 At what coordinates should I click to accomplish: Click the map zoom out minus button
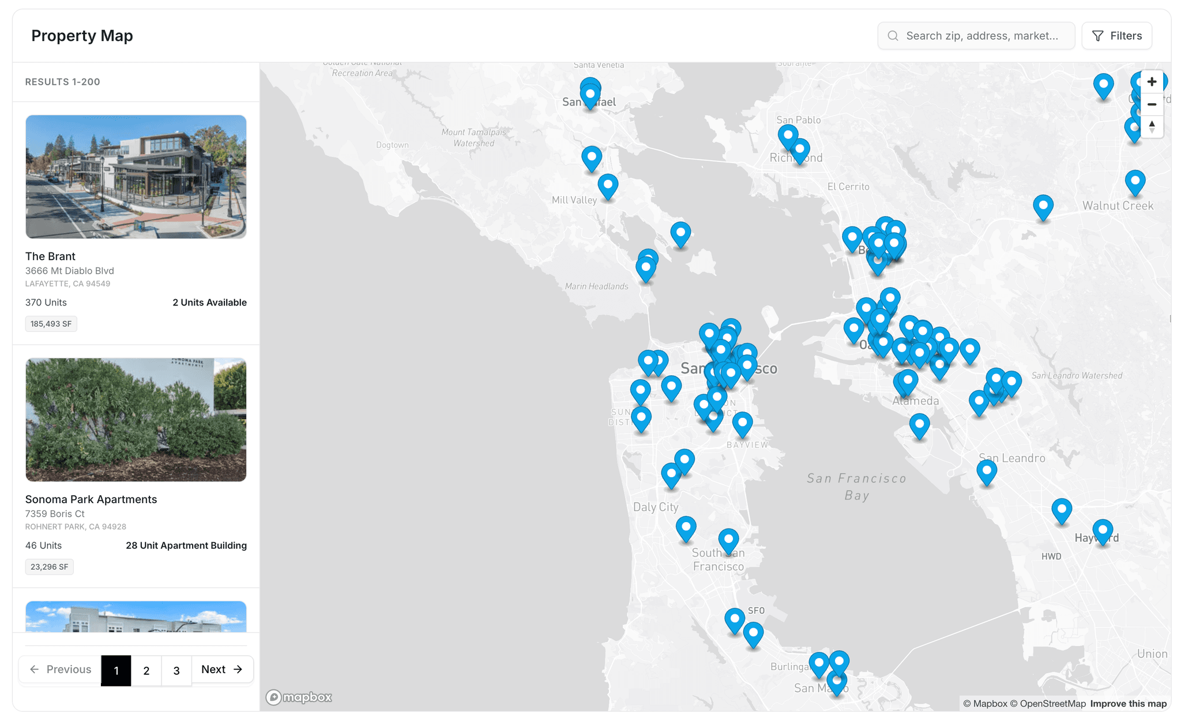(1152, 104)
